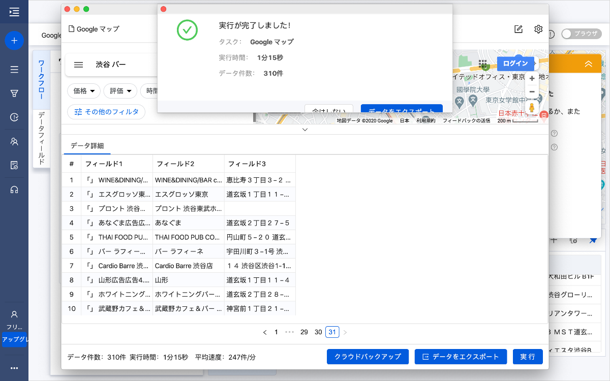Click cell エスグロッソ東京 in フィールド2

[189, 194]
